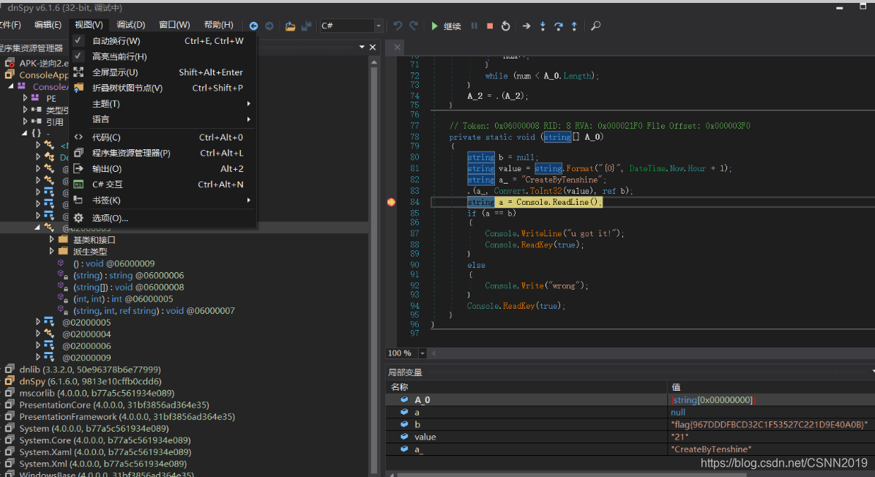Choose 折叠树状图节点(V) menu entry
This screenshot has width=875, height=477.
coord(163,88)
